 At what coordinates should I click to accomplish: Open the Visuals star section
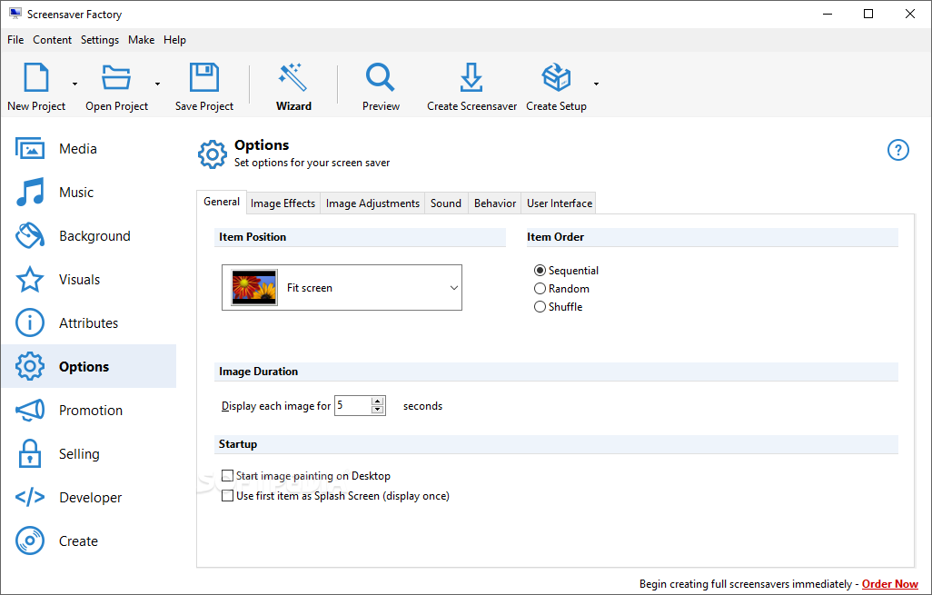coord(89,280)
